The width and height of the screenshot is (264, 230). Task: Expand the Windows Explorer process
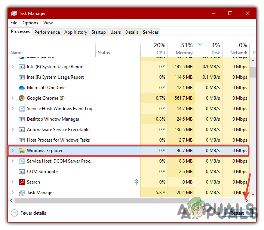tap(13, 151)
